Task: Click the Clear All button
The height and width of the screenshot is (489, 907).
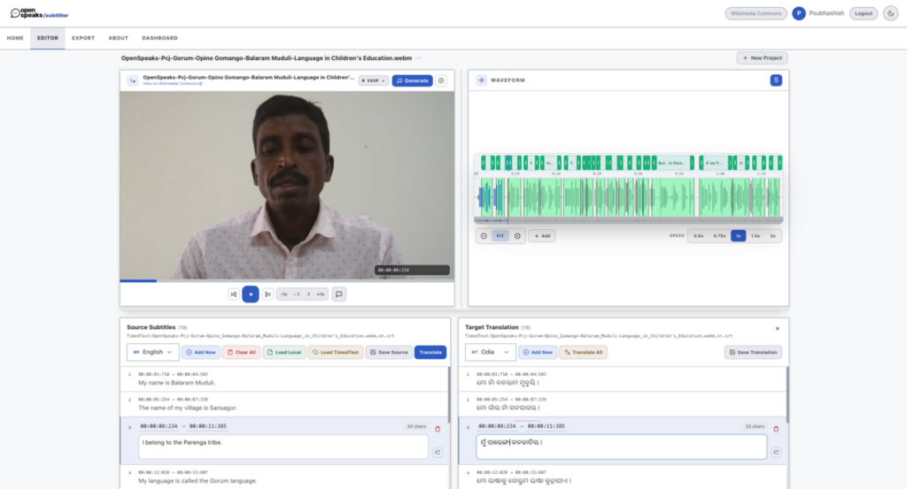Action: pyautogui.click(x=241, y=352)
